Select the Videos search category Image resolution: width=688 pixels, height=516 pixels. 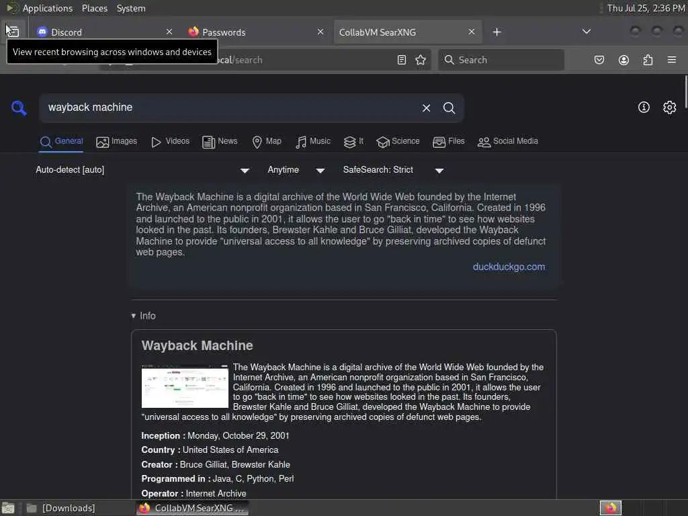click(170, 141)
